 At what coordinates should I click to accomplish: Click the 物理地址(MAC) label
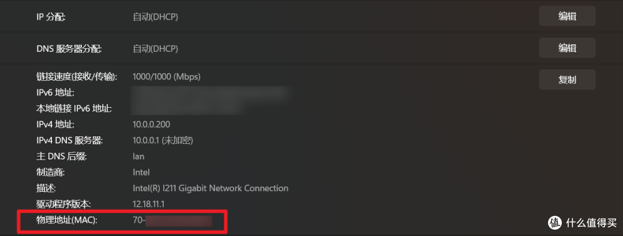tap(67, 220)
